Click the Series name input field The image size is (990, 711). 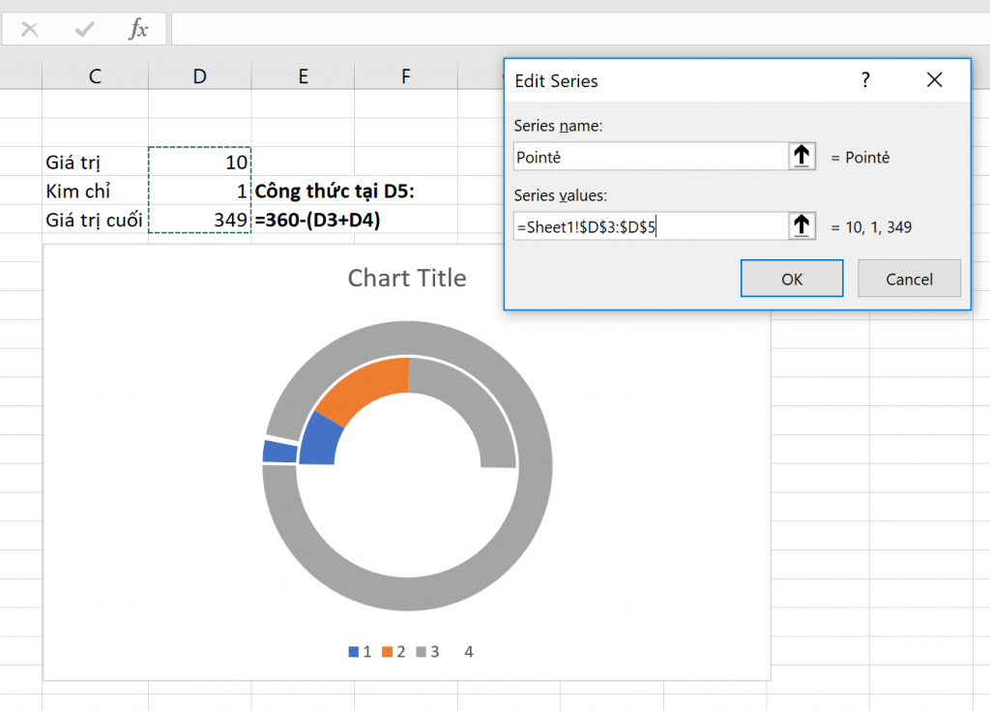651,157
